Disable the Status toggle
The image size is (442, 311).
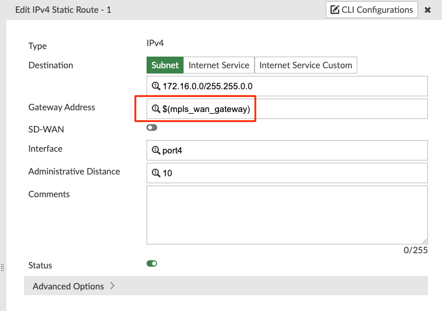click(x=152, y=264)
